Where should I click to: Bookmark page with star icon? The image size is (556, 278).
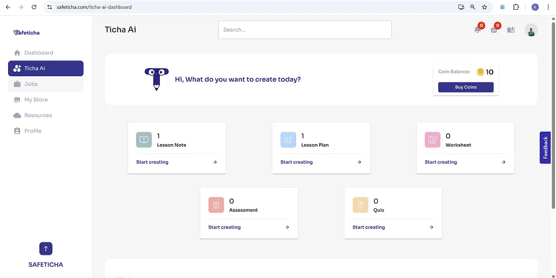484,7
